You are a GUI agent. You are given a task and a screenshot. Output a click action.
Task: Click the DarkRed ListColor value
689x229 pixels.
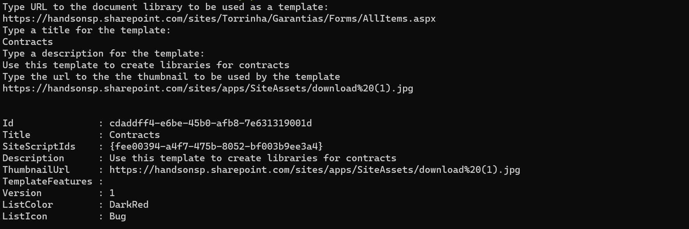pyautogui.click(x=129, y=205)
